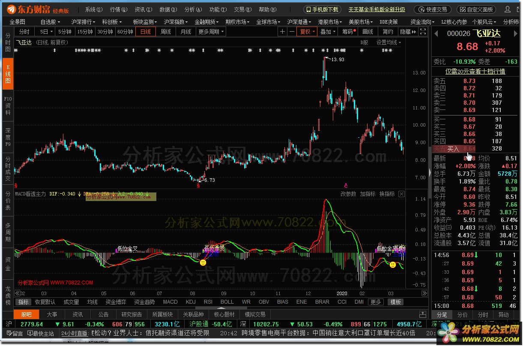Screen dimensions: 523x346
Task: Close the MACD indicator panel
Action: tap(401, 193)
